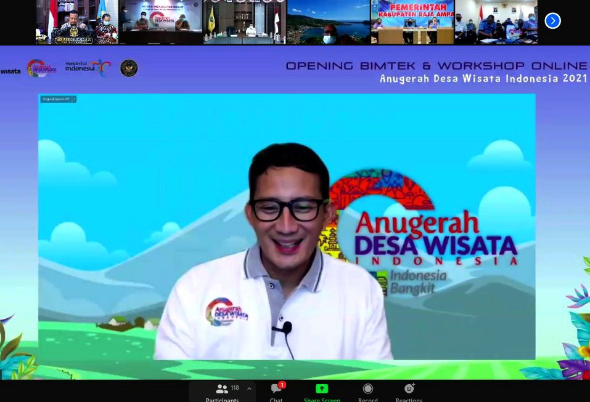The height and width of the screenshot is (402, 590).
Task: Show next gallery participants with blue arrow
Action: point(553,21)
